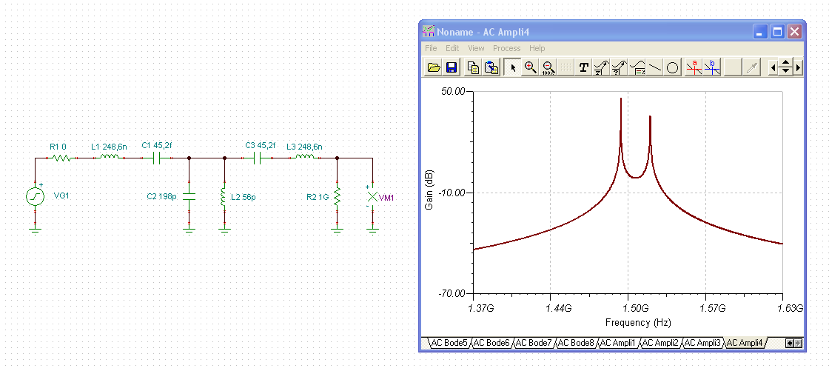The height and width of the screenshot is (371, 829).
Task: Minimize the AC Ampli4 diagram window
Action: coord(760,32)
